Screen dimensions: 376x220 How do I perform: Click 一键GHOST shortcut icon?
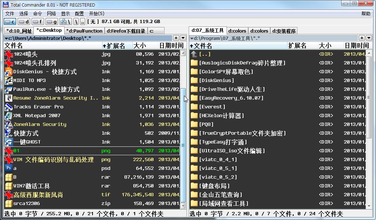point(9,142)
